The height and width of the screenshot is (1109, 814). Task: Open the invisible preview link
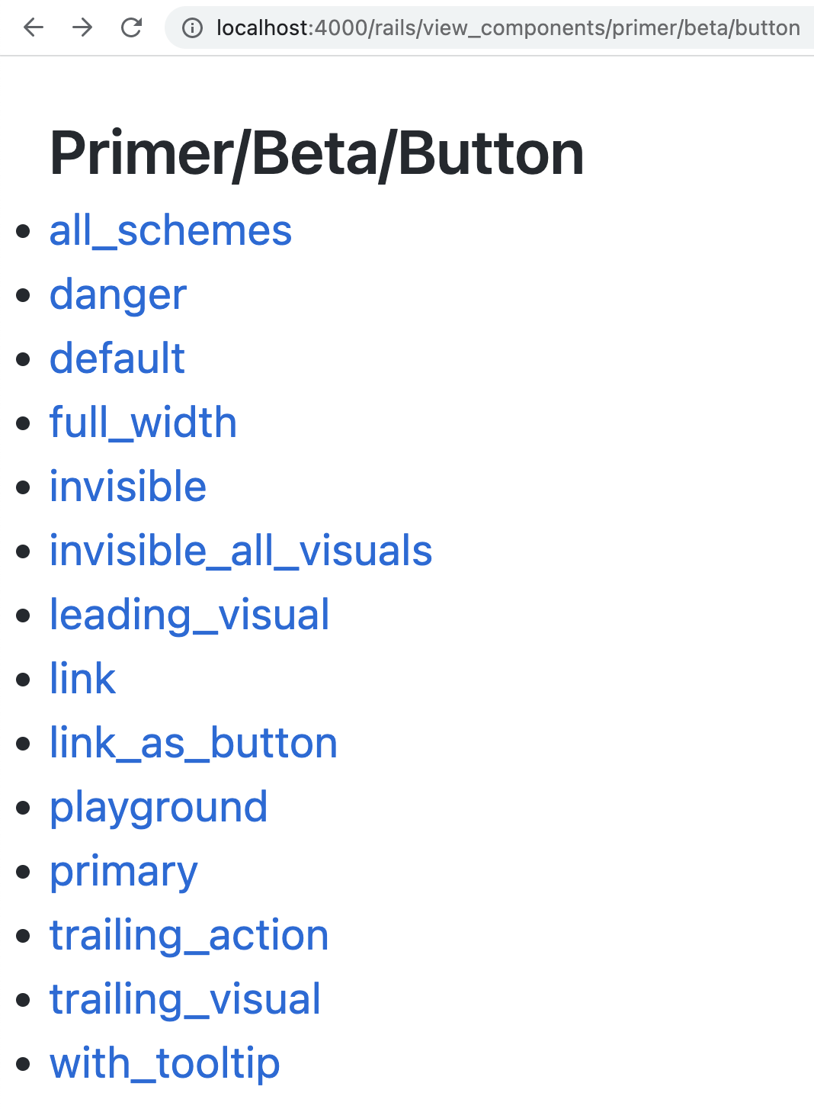[x=128, y=487]
